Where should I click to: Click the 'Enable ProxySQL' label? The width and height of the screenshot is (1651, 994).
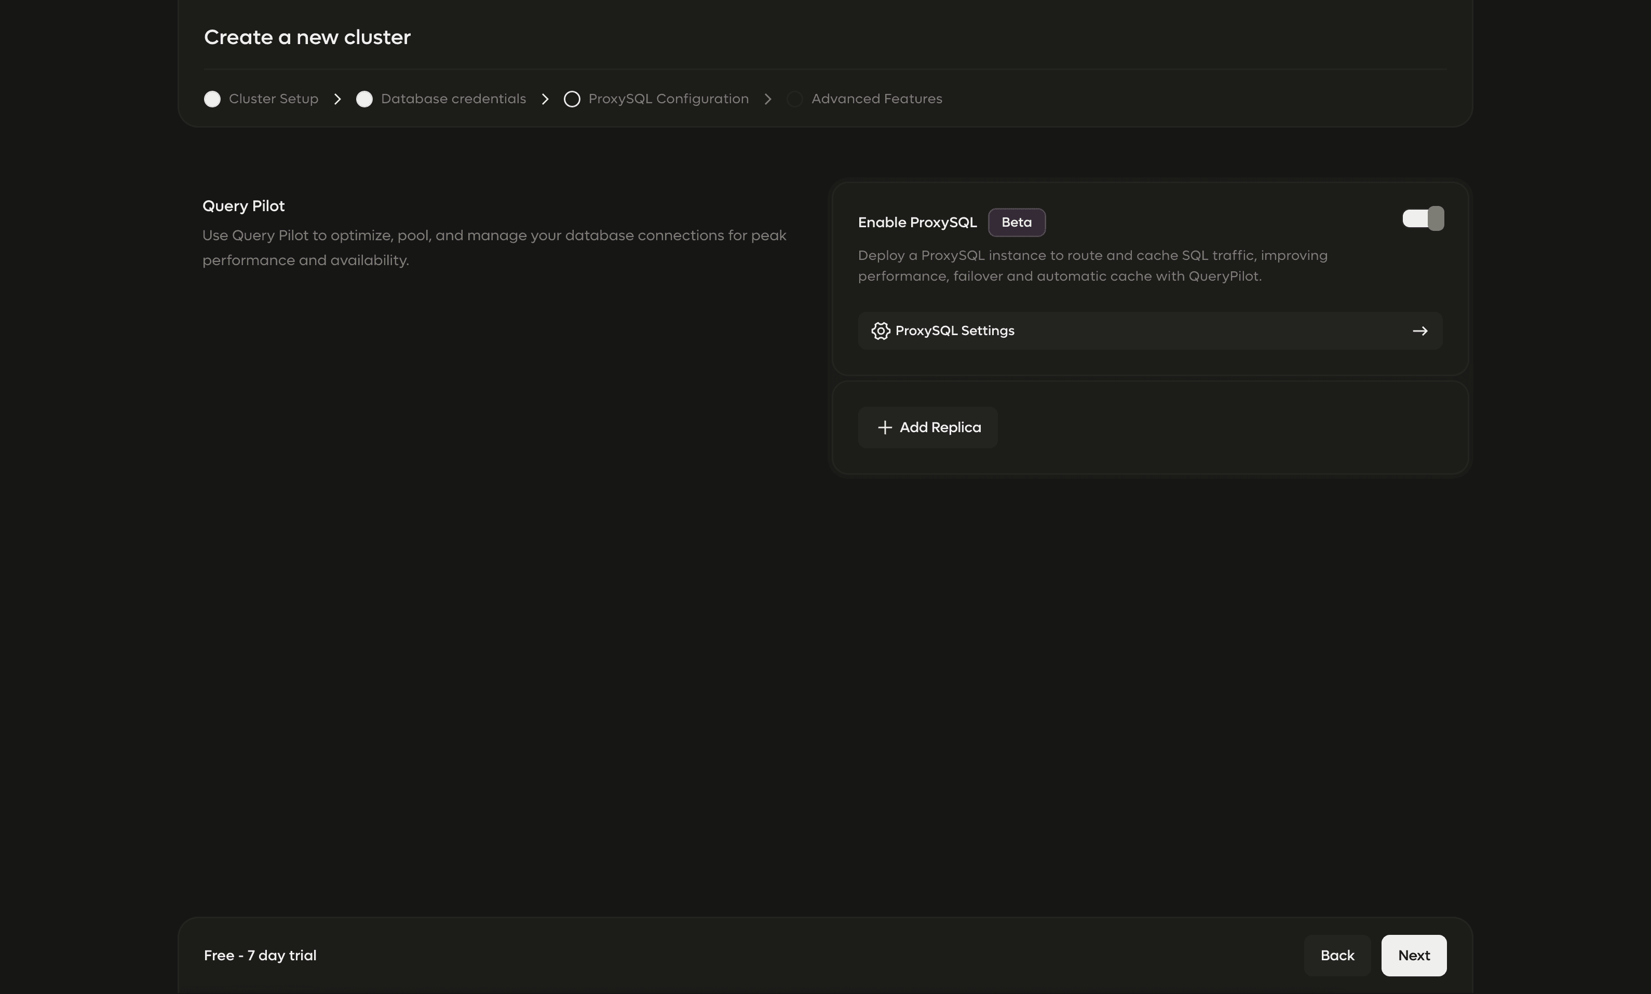pyautogui.click(x=917, y=222)
